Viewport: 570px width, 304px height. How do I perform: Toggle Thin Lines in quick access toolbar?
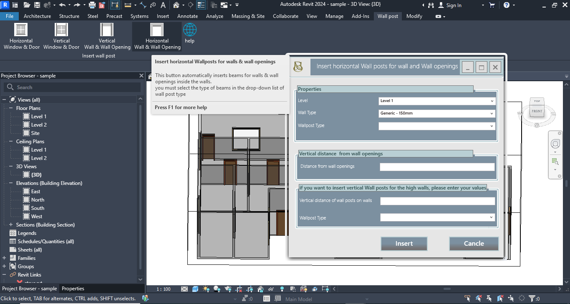tap(201, 5)
